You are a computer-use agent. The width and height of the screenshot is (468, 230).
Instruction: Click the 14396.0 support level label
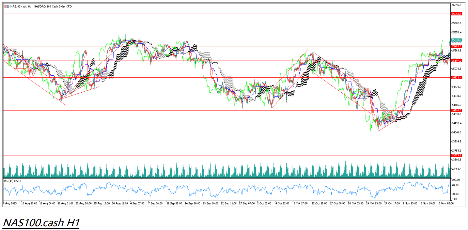click(x=456, y=110)
